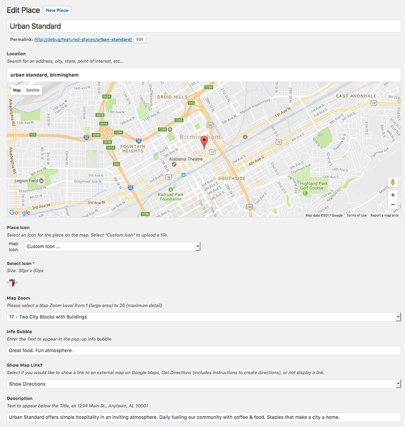Click the Info Bubble text field
This screenshot has height=427, width=405.
coord(204,350)
